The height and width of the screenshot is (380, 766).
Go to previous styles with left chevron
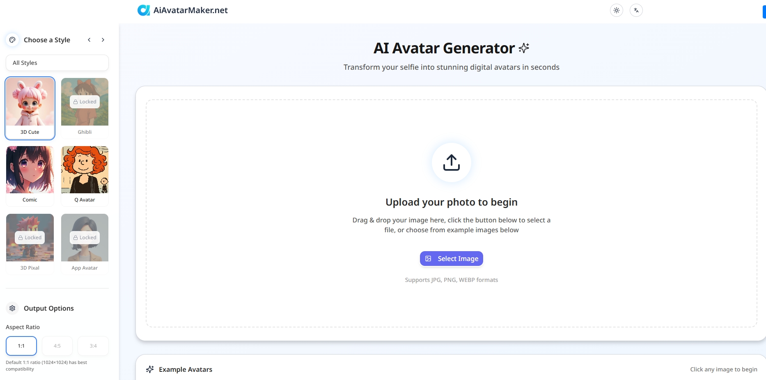pyautogui.click(x=89, y=40)
